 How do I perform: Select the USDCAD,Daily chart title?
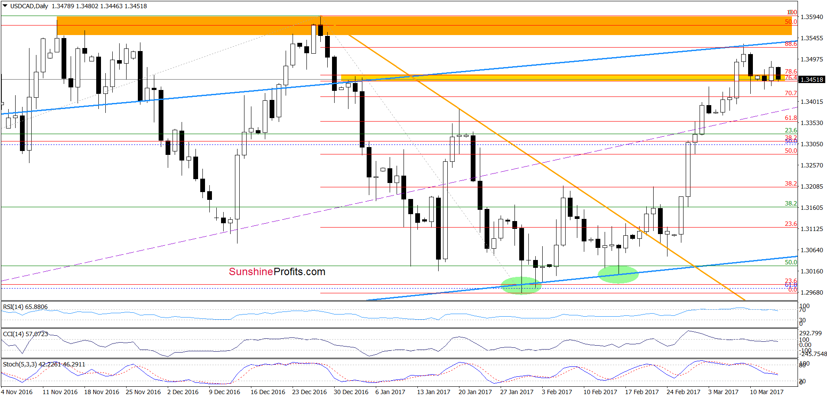[29, 6]
